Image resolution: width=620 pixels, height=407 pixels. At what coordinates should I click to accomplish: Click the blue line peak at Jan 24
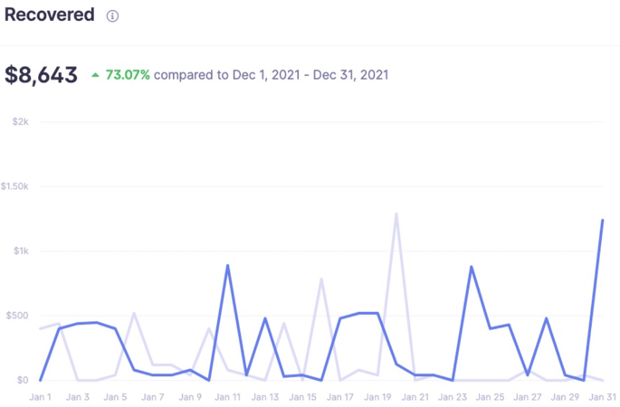click(x=472, y=267)
